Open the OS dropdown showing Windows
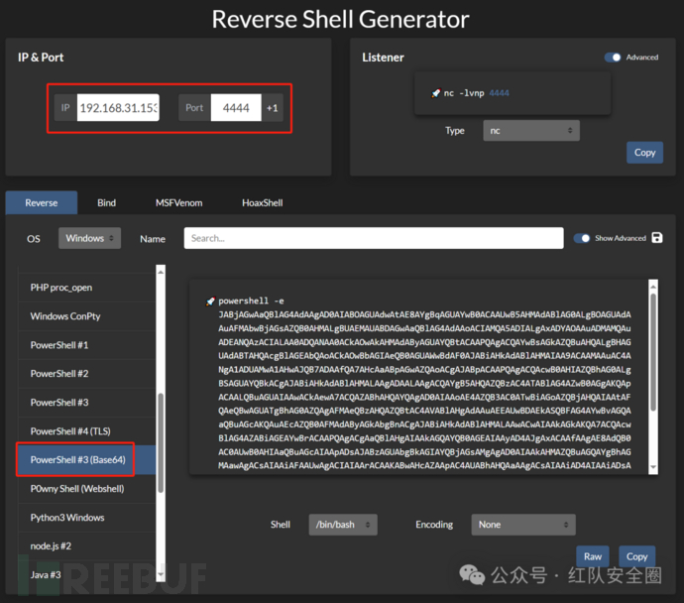684x603 pixels. pos(89,238)
